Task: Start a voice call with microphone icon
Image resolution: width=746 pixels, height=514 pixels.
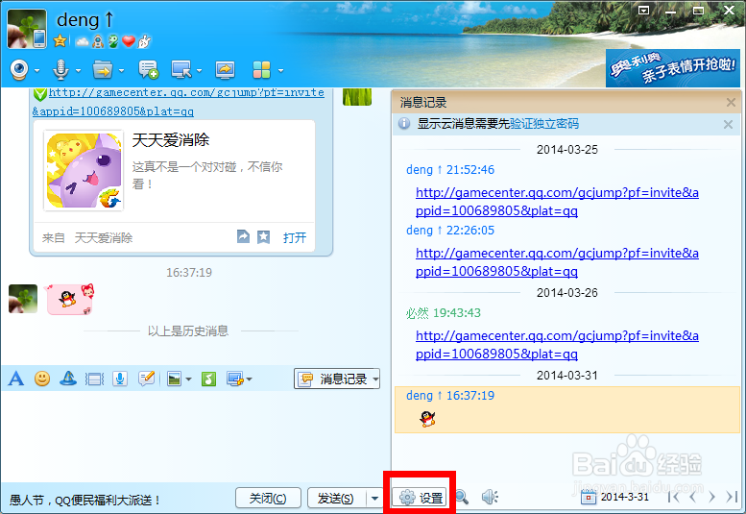Action: click(60, 70)
